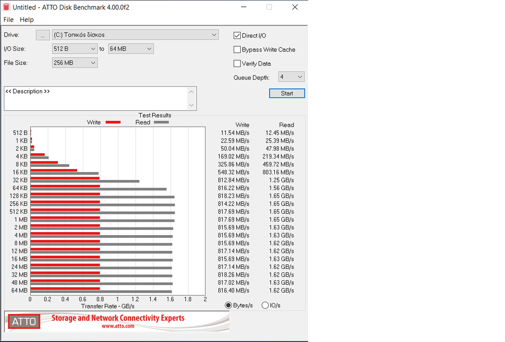Click the Transfer Rate - GB/s axis label
The image size is (505, 342).
pyautogui.click(x=108, y=306)
